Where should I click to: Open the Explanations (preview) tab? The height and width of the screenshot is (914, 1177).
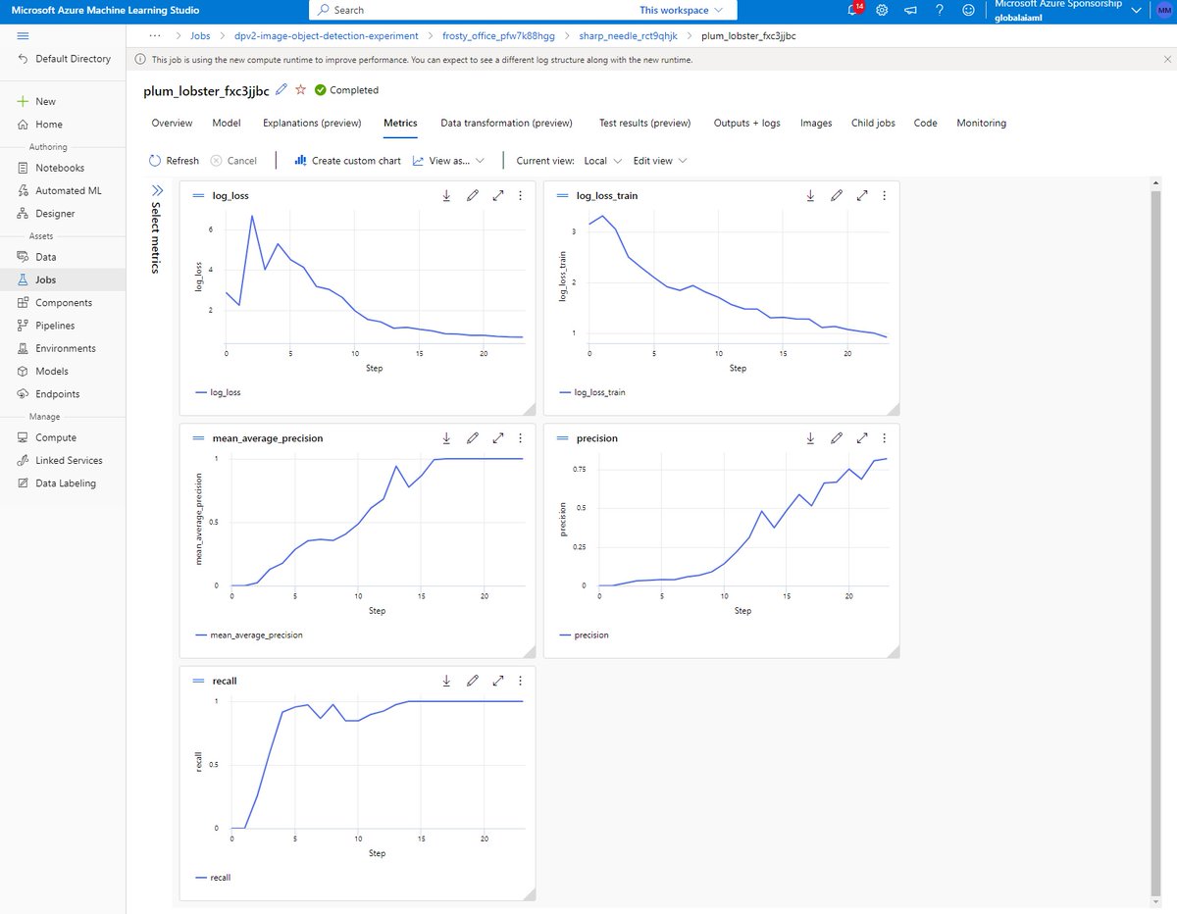tap(312, 123)
